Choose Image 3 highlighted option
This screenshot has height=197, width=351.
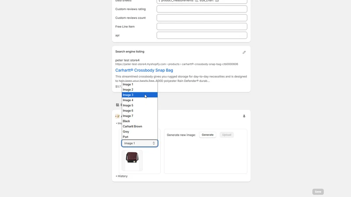(140, 95)
